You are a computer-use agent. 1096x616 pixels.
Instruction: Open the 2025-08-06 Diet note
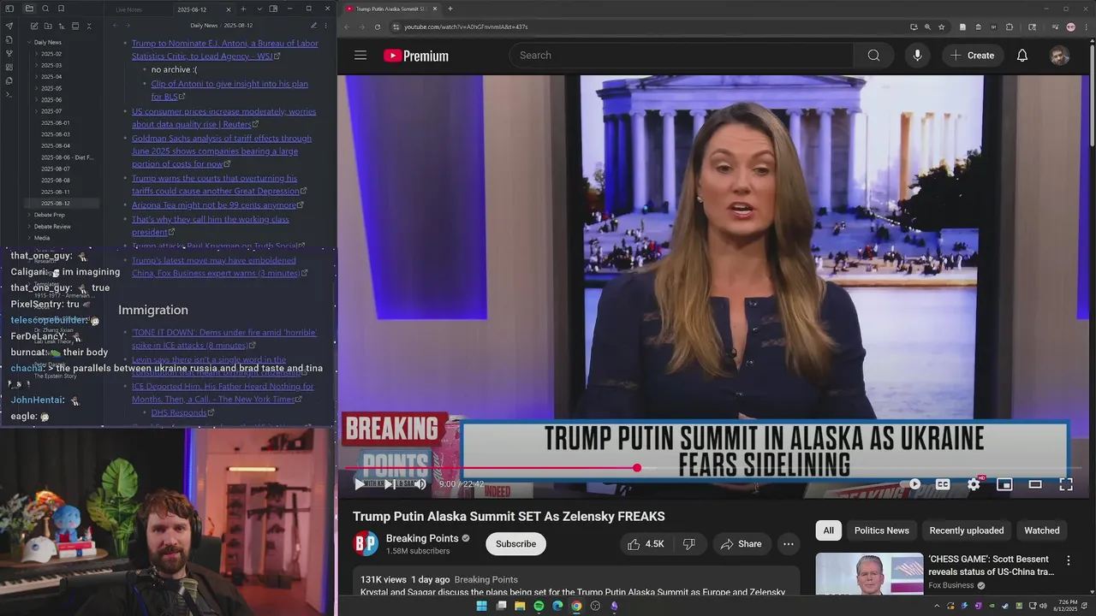(68, 157)
